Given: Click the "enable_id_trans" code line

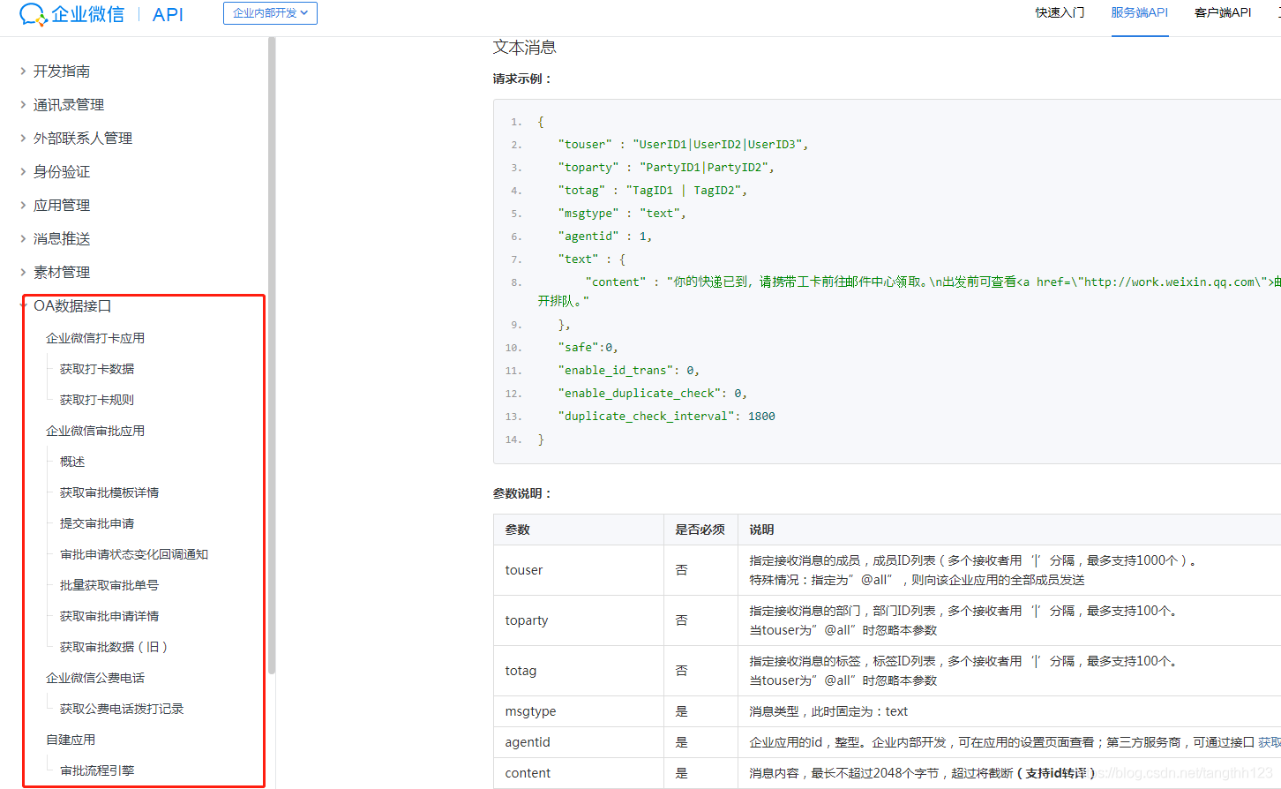Looking at the screenshot, I should (629, 371).
